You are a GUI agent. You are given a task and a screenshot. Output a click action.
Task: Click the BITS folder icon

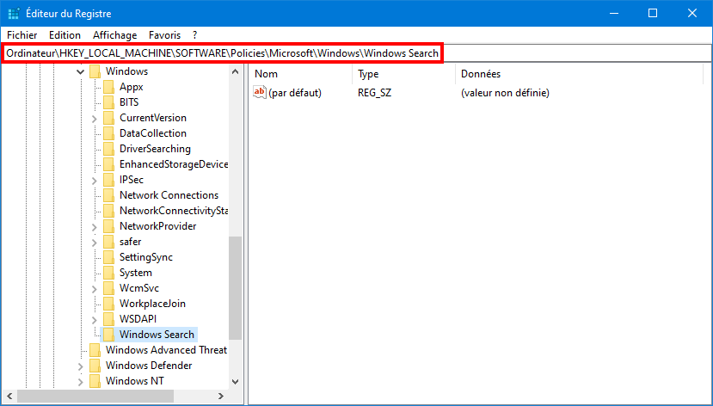(x=108, y=102)
